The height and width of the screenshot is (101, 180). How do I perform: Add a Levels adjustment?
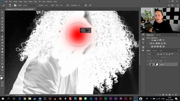(x=155, y=40)
